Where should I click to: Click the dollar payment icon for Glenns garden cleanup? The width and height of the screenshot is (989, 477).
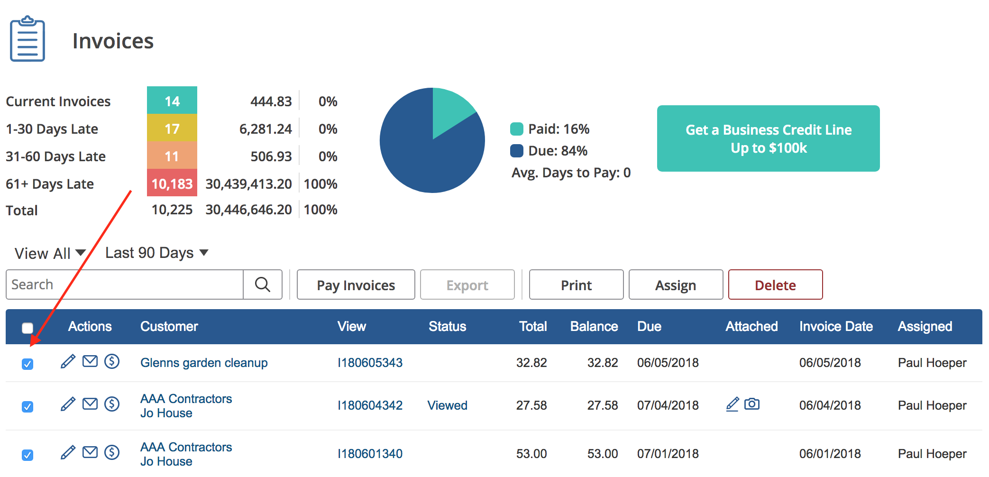[x=112, y=362]
